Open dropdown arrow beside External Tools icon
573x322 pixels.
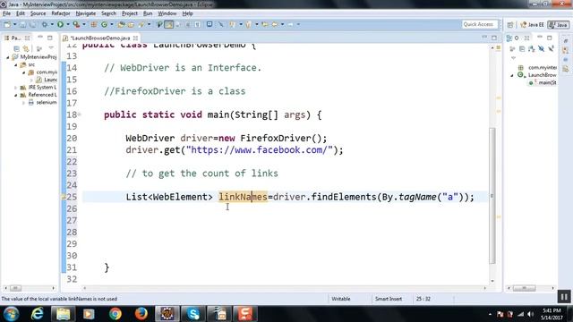point(83,24)
